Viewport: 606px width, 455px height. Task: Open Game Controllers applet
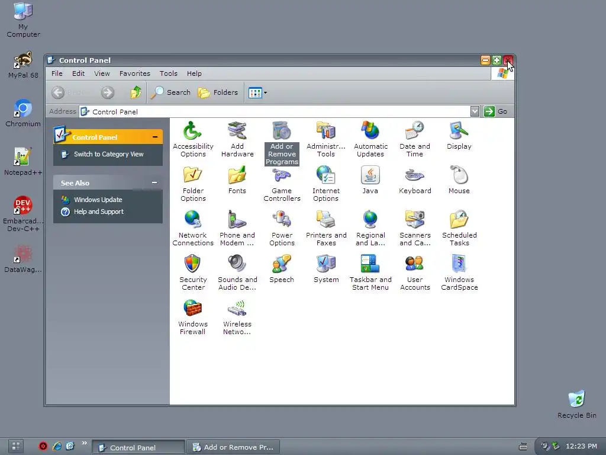282,184
